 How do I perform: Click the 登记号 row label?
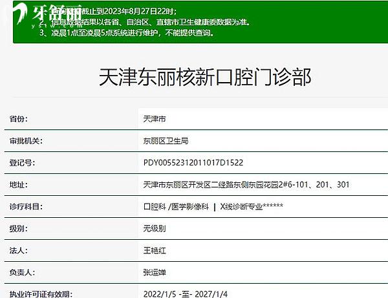[23, 163]
